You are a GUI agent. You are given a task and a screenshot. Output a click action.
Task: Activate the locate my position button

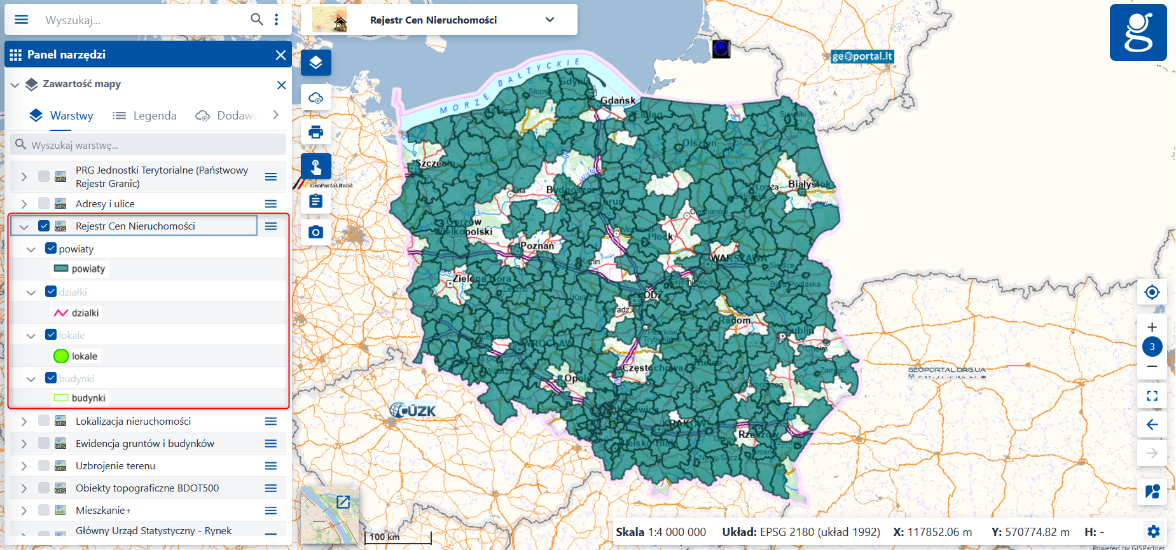click(1152, 292)
